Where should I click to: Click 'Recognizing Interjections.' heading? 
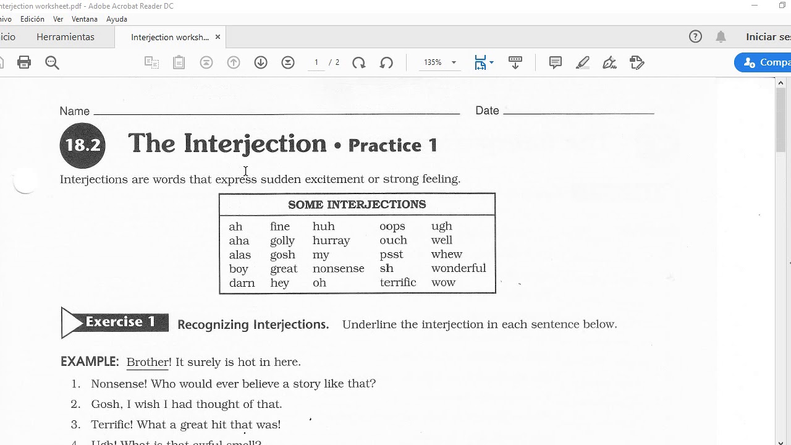(x=253, y=324)
